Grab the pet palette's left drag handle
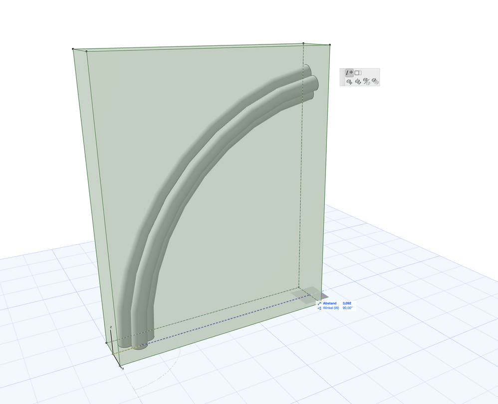The width and height of the screenshot is (498, 404). pos(342,77)
